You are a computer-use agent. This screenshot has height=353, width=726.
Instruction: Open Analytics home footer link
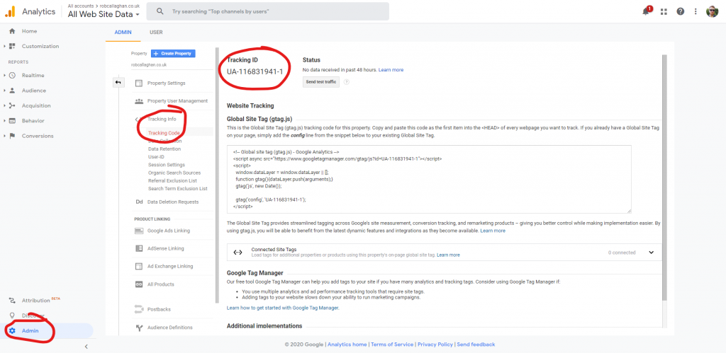pyautogui.click(x=347, y=345)
